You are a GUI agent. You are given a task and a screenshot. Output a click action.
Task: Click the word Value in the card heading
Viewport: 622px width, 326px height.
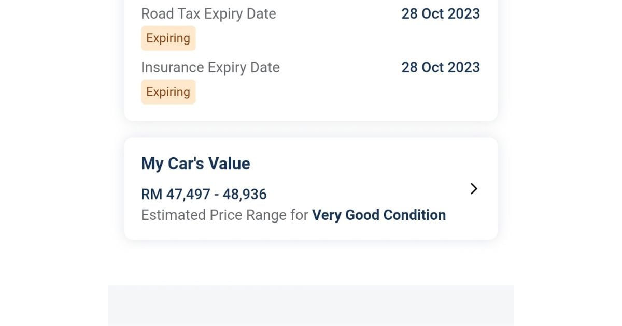[x=229, y=164]
